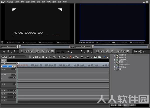This screenshot has width=150, height=108.
Task: Fast forward the Player monitor
Action: tap(47, 51)
